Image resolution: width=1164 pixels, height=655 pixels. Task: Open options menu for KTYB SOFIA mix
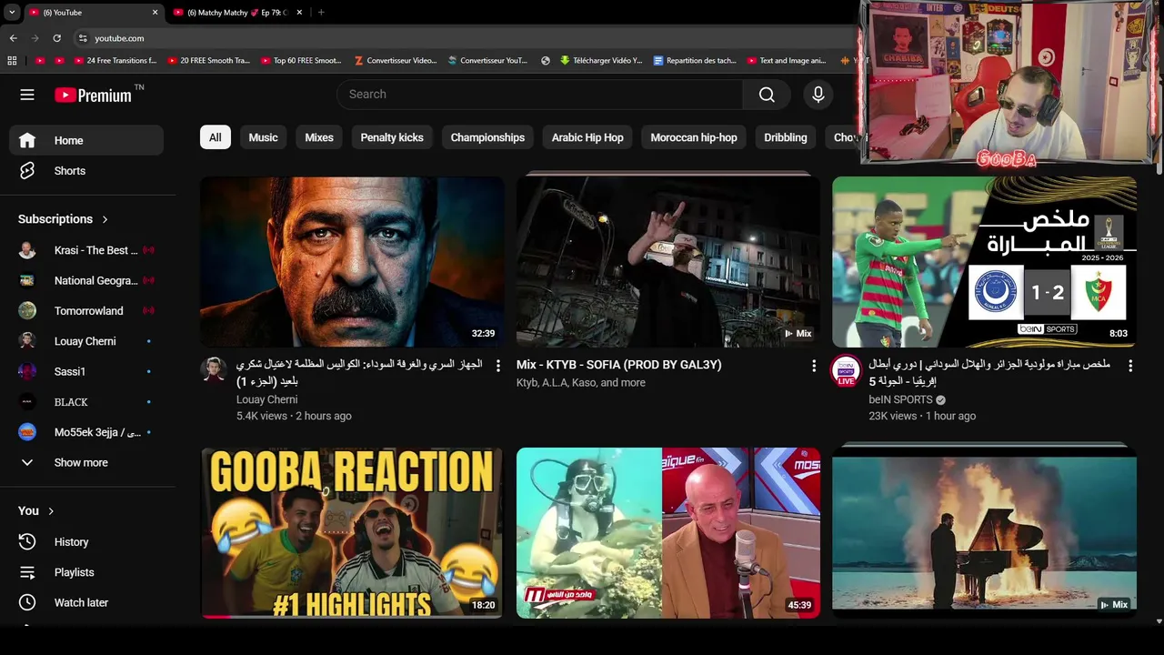pos(814,366)
